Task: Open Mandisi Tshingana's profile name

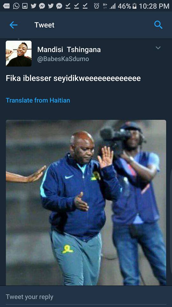Action: tap(69, 50)
